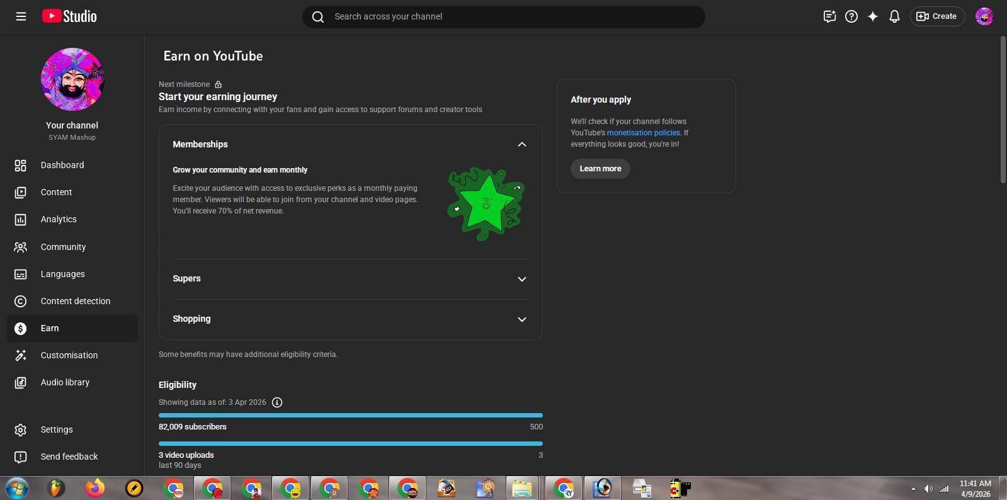Click the Help question mark icon
Viewport: 1007px width, 500px height.
click(851, 16)
